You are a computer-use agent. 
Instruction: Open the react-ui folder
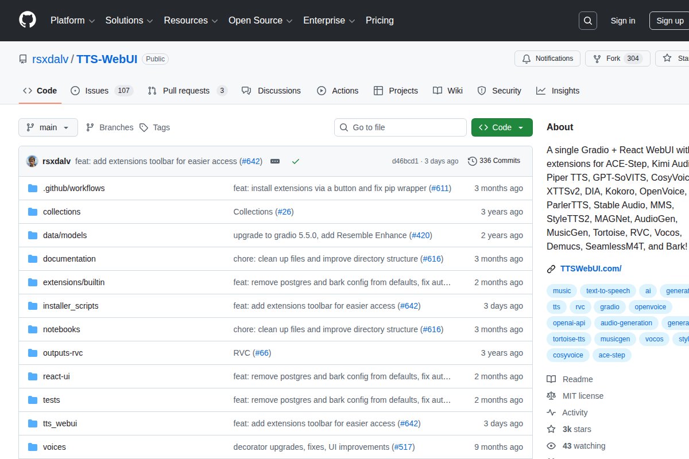pos(56,376)
